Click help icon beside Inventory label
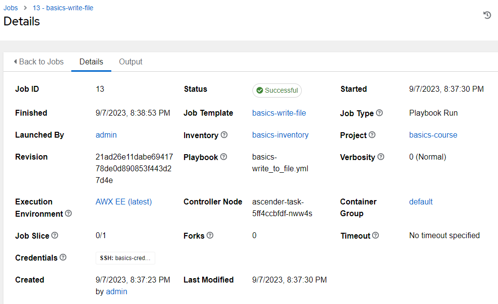 [224, 135]
